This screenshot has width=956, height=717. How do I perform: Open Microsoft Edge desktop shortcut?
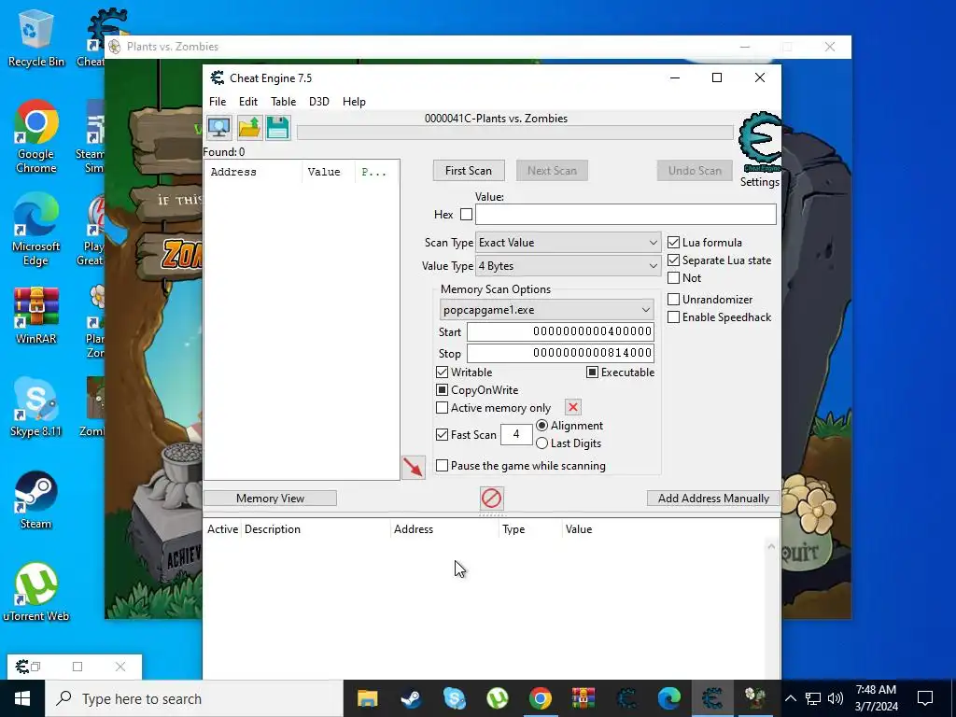pos(36,230)
